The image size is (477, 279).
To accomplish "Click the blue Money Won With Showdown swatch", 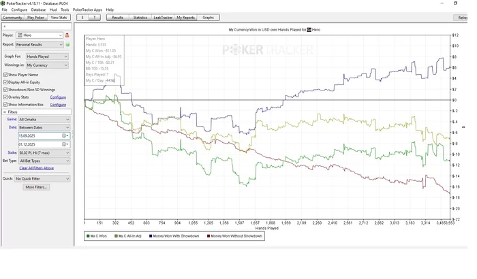I will coord(151,236).
